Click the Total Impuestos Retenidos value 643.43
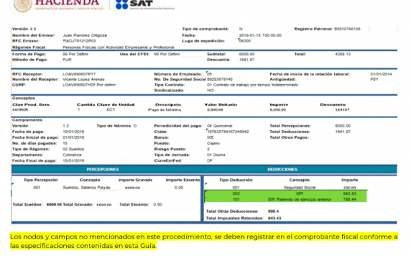The height and width of the screenshot is (256, 411). point(274,218)
